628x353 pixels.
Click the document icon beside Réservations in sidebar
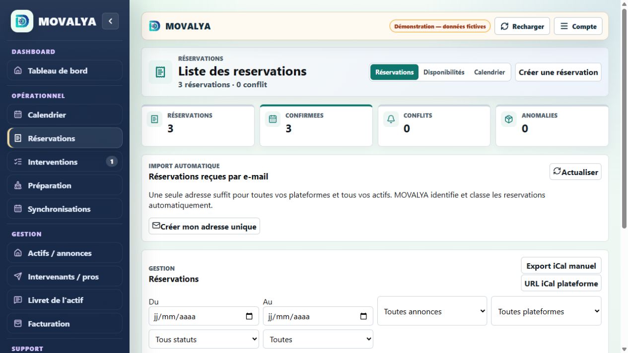[x=18, y=138]
